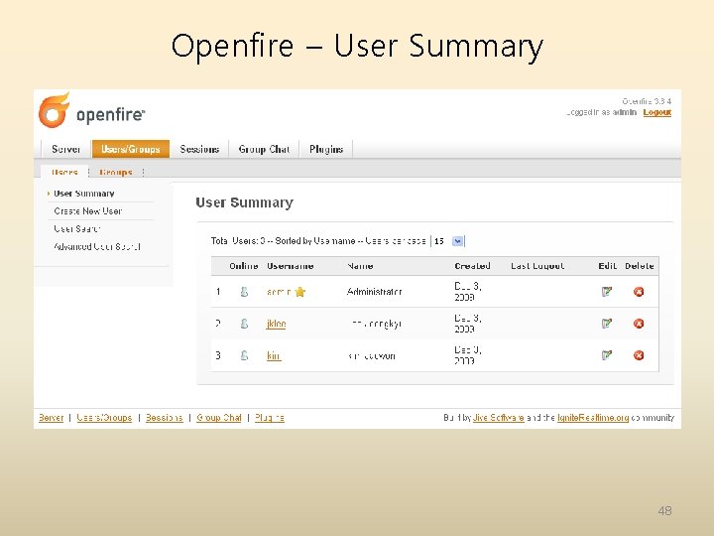The height and width of the screenshot is (536, 714).
Task: Click the footer Plugins link
Action: 270,418
